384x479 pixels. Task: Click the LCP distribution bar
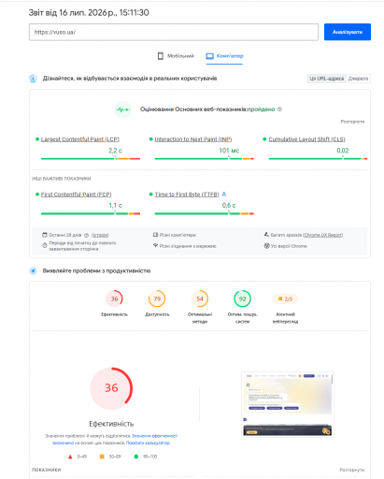91,159
